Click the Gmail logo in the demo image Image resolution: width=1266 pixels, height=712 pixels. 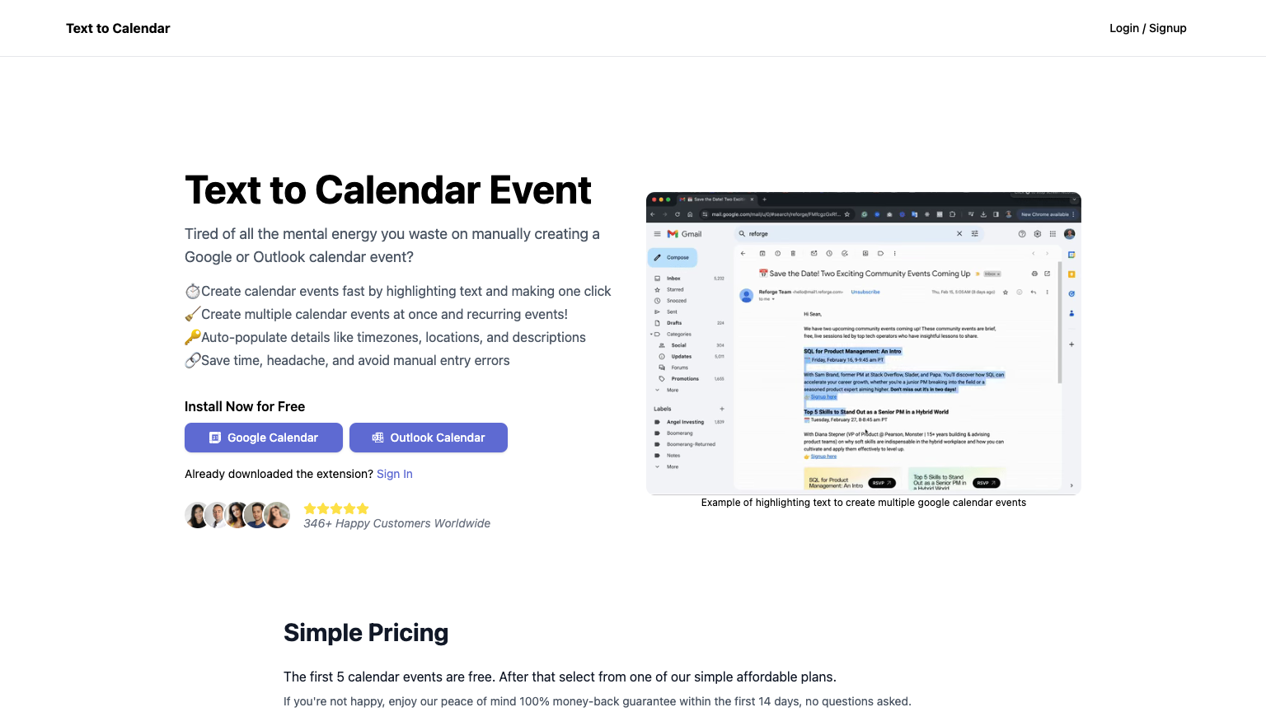685,234
